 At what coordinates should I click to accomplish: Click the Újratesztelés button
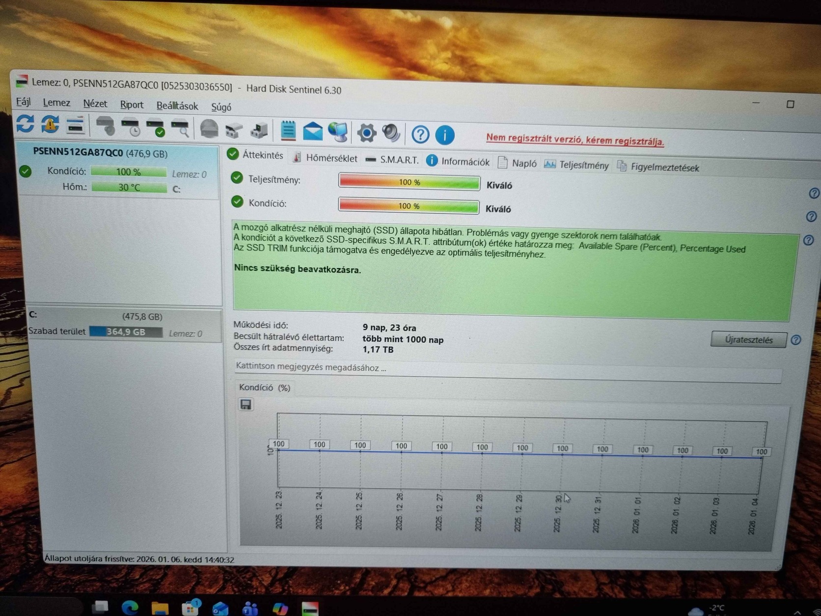point(749,339)
